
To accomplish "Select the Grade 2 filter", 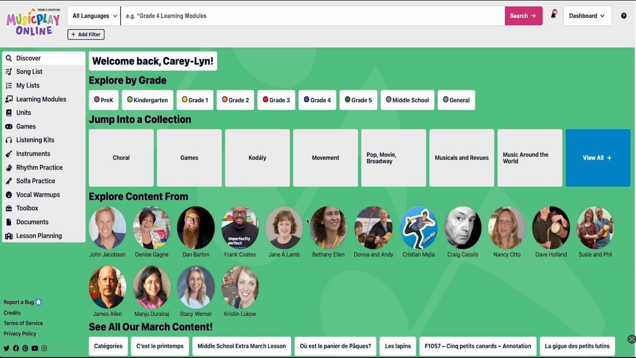I will coord(236,100).
